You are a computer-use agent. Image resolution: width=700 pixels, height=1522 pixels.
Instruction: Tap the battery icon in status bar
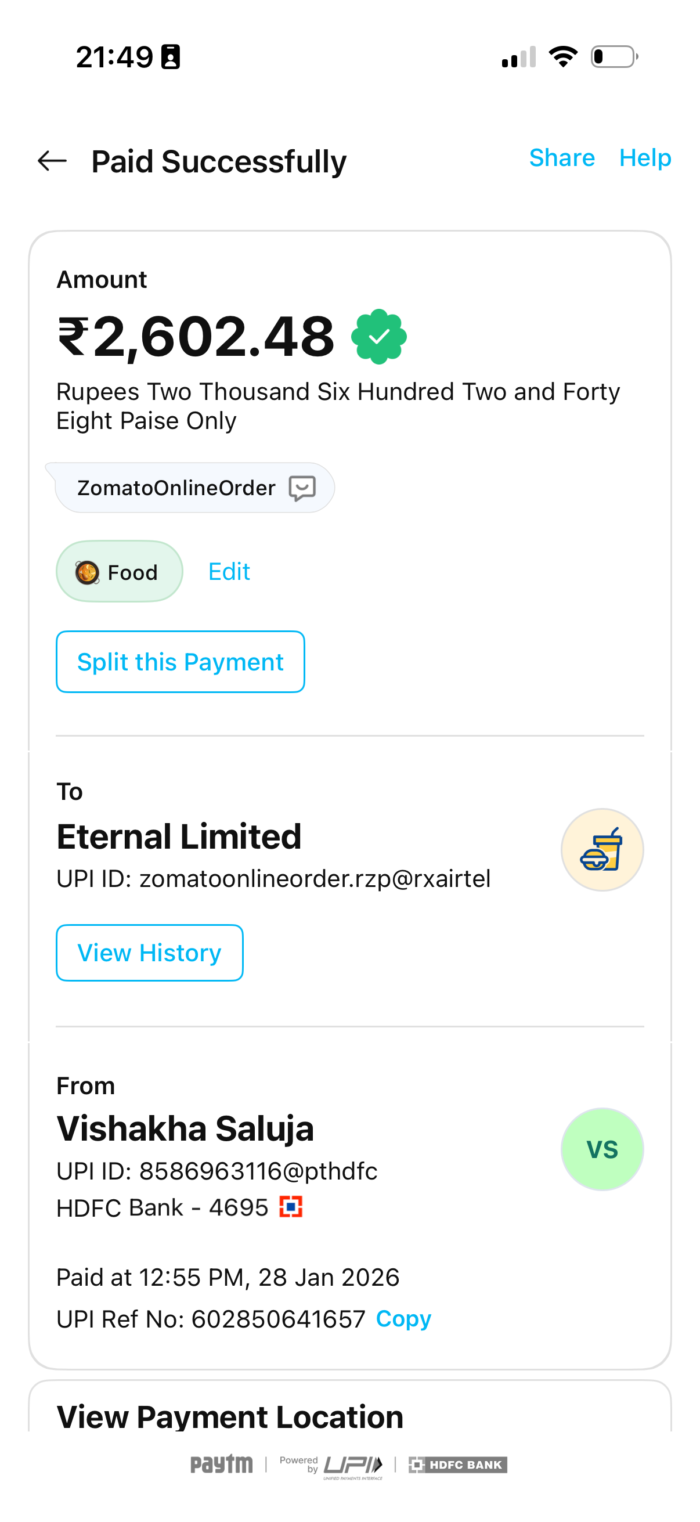(x=614, y=57)
